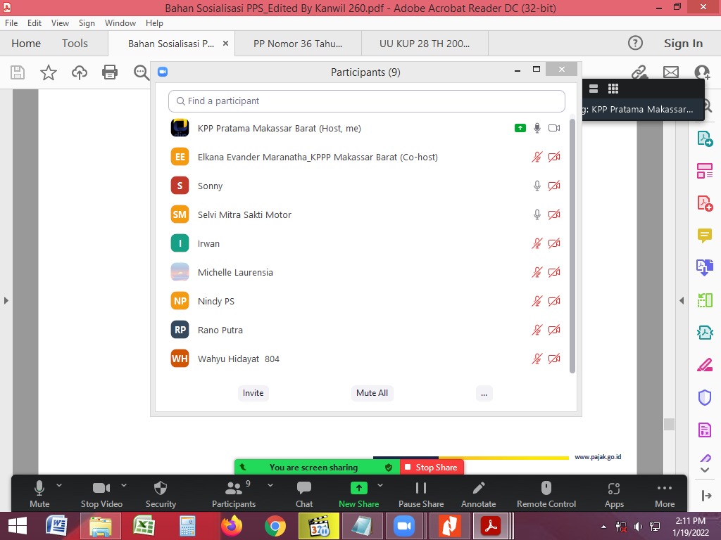Click the Find a participant search field
Screen dimensions: 721x540
click(367, 101)
